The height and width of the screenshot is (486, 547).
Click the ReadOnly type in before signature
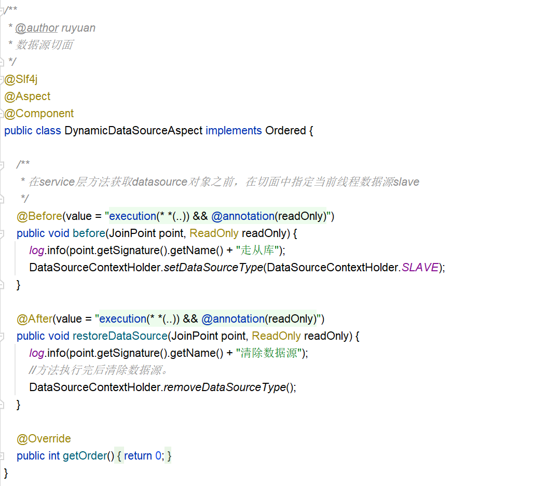click(214, 233)
